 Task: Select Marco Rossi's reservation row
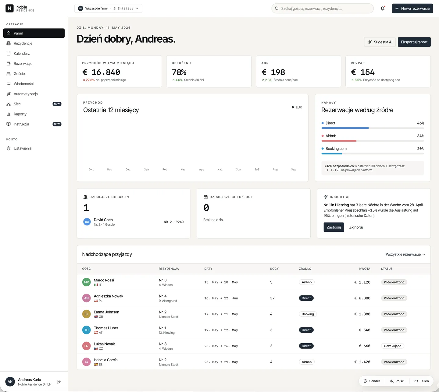tap(254, 282)
